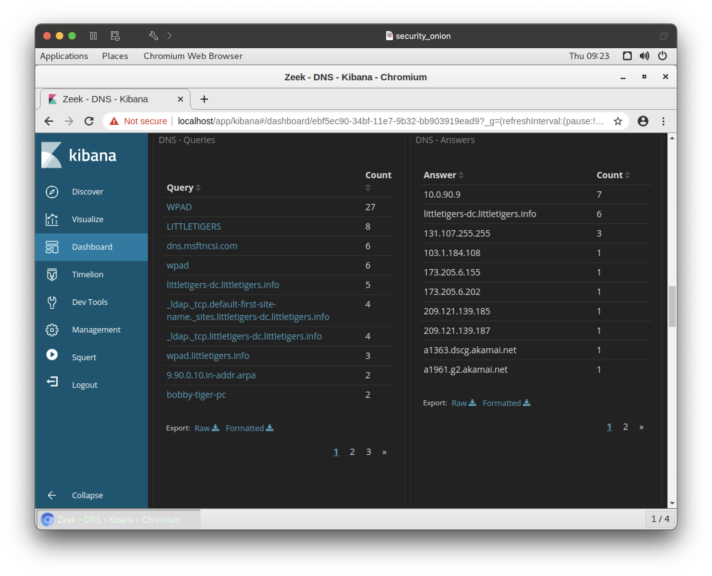
Task: Open the Chromium profile avatar icon
Action: pyautogui.click(x=643, y=121)
